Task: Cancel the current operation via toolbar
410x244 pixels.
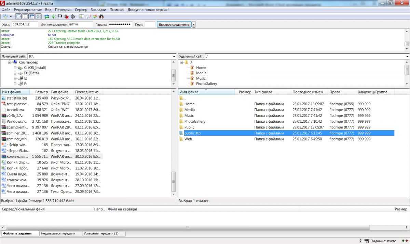Action: (x=60, y=16)
